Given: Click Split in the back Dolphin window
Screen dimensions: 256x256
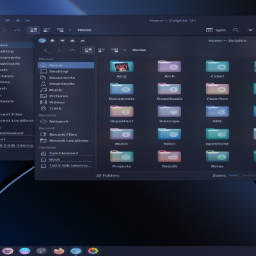Looking at the screenshot, I should 216,30.
